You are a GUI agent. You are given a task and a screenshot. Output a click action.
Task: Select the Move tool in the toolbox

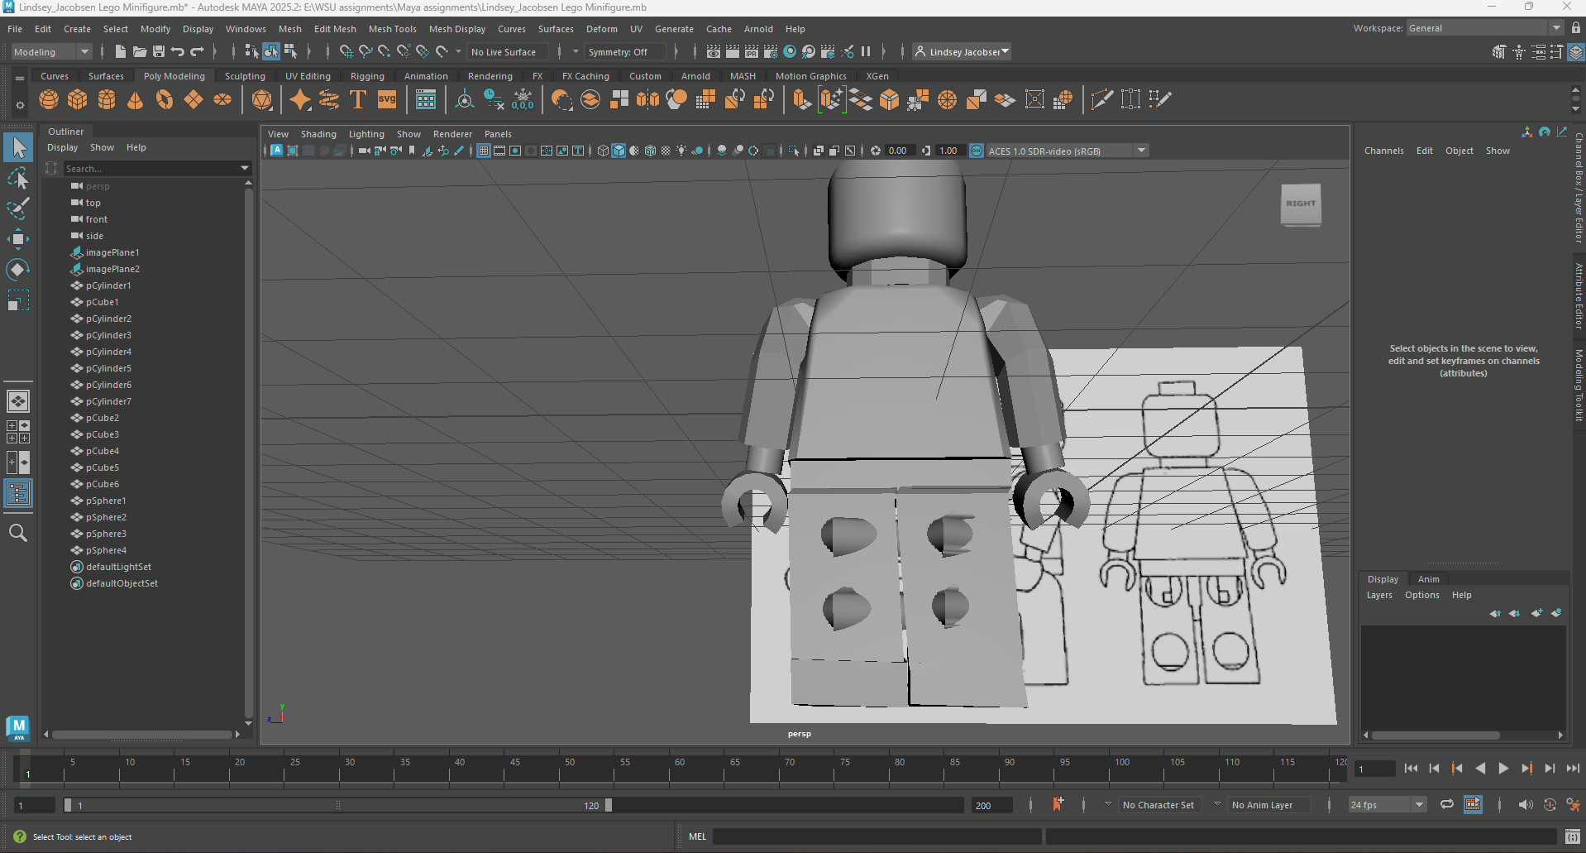pyautogui.click(x=17, y=239)
